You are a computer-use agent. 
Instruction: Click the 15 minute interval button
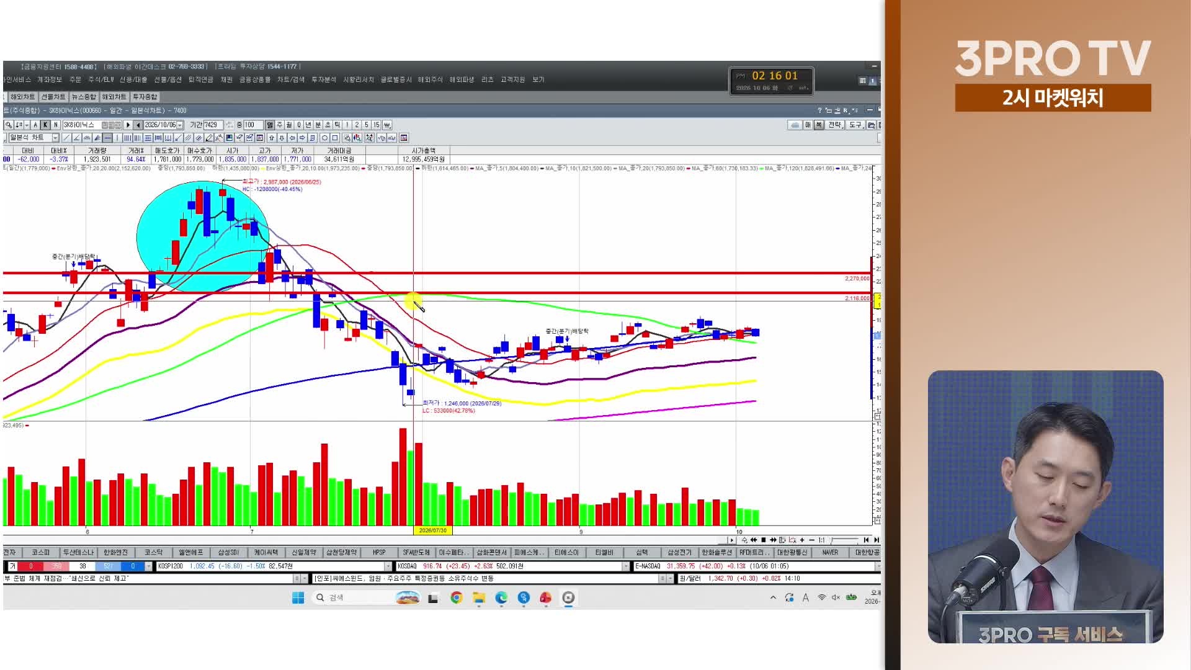click(376, 125)
